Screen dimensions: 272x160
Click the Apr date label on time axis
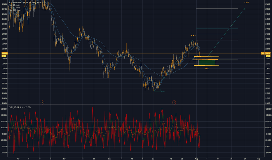[x=18, y=159]
